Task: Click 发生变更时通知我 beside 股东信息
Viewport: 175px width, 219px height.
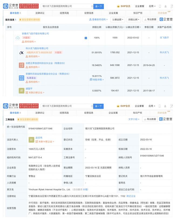Action: click(30, 20)
